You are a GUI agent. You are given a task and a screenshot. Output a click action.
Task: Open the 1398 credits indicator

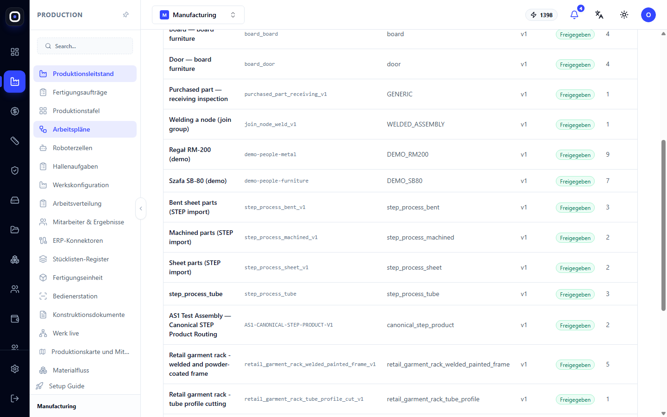click(x=541, y=15)
